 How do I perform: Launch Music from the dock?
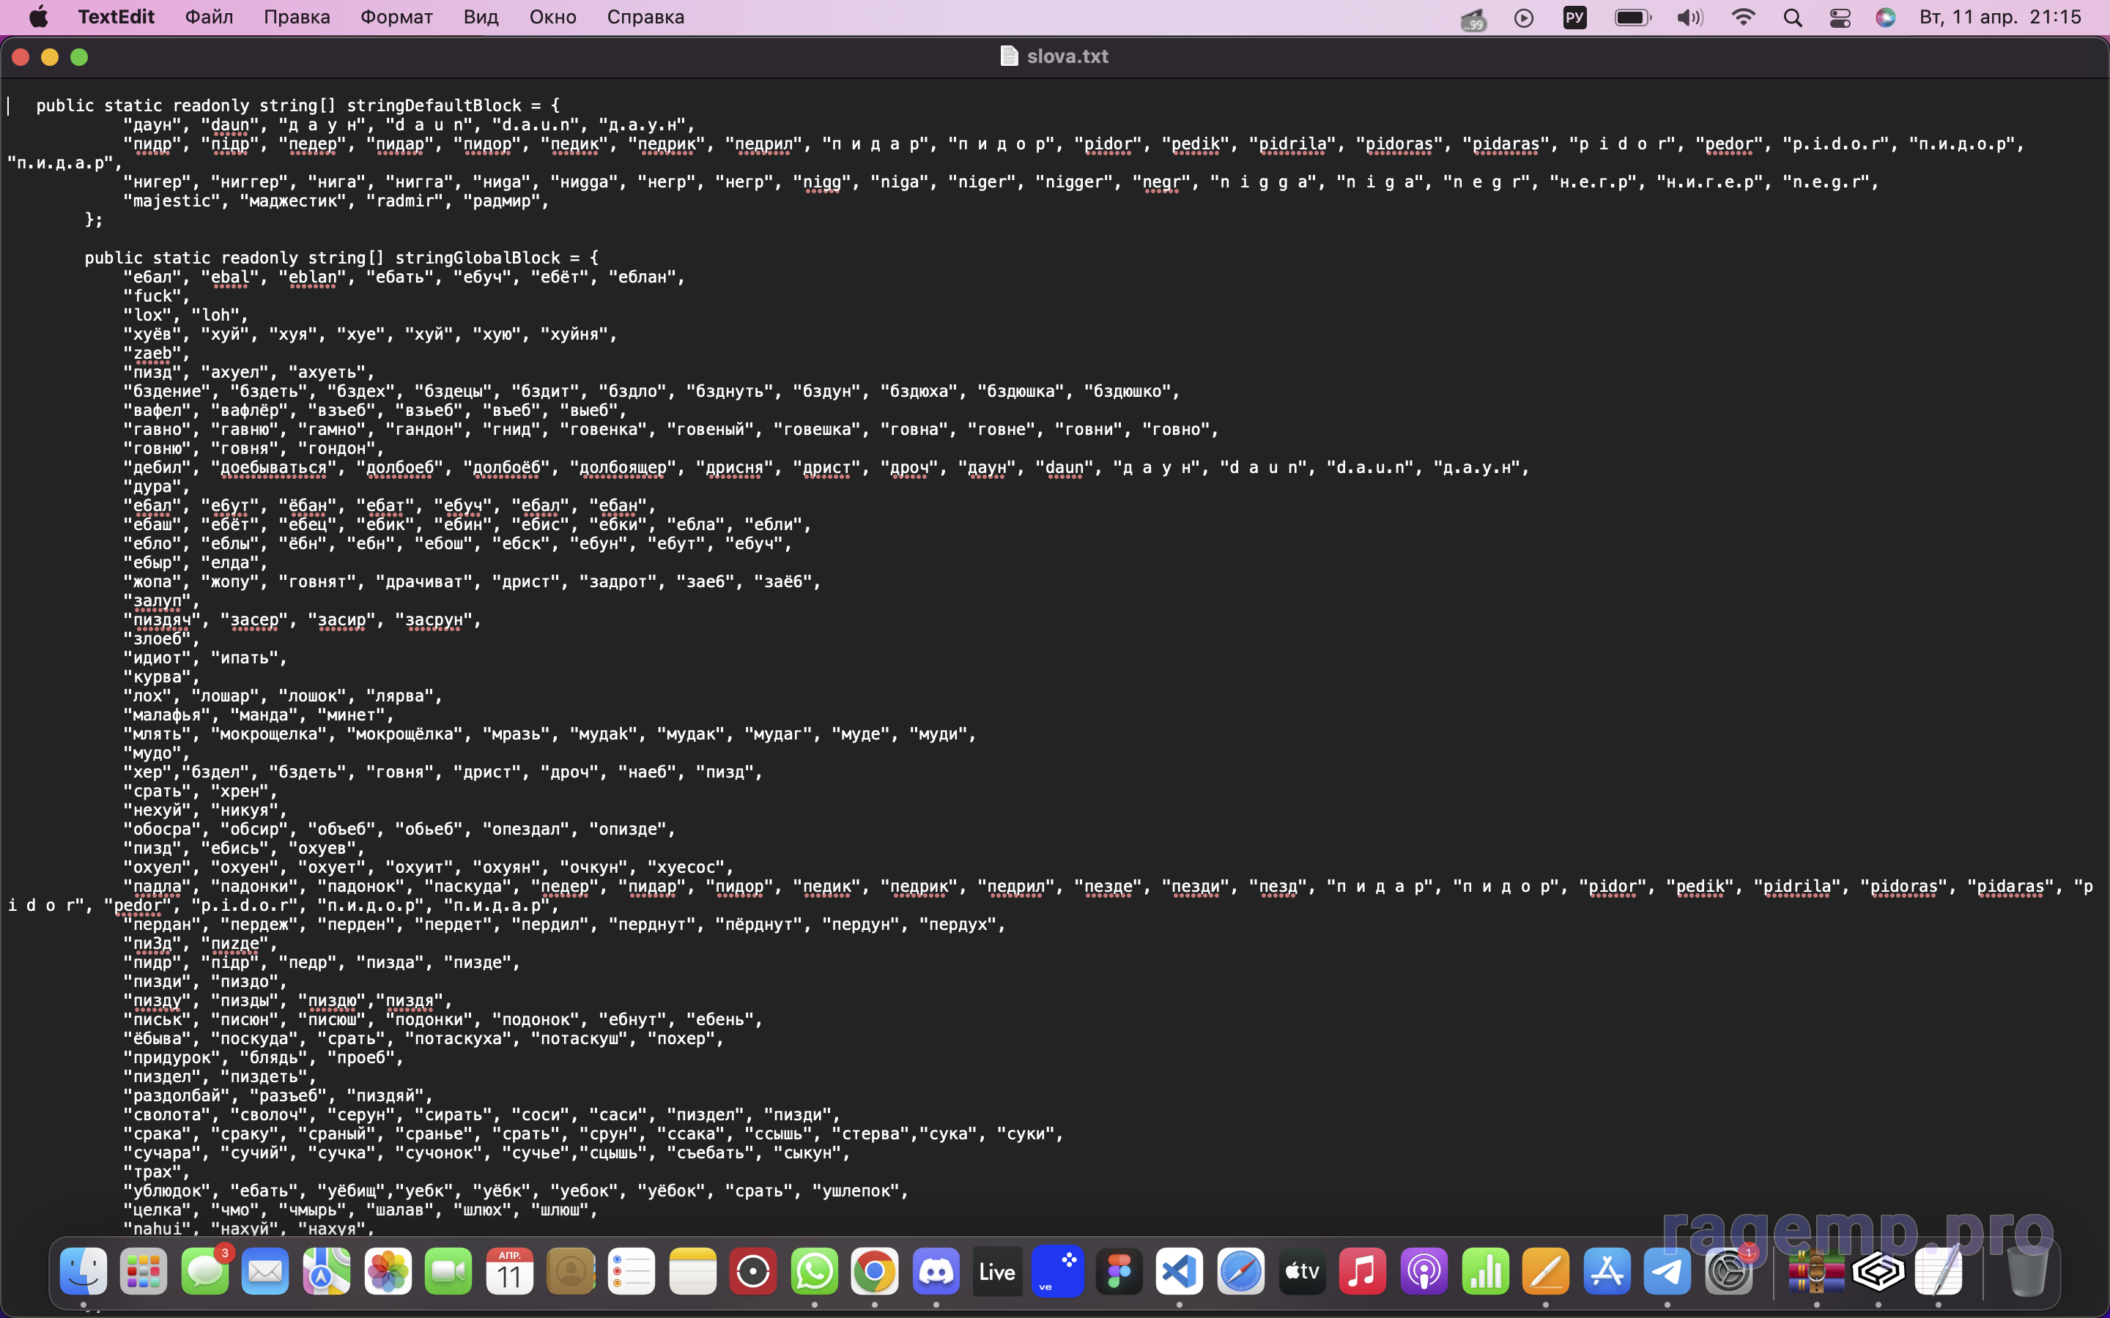[x=1363, y=1272]
